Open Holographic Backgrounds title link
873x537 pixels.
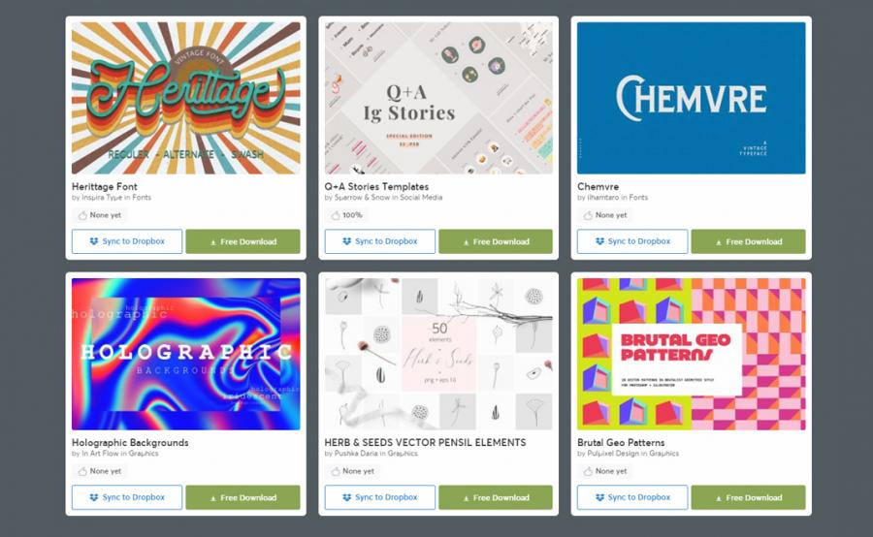130,442
